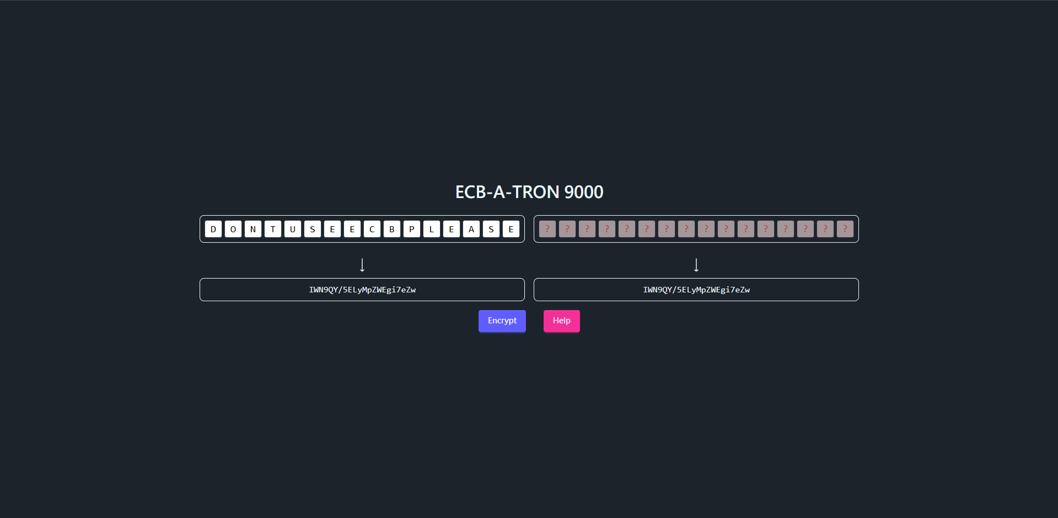1058x518 pixels.
Task: Open the Help dialog
Action: 561,321
